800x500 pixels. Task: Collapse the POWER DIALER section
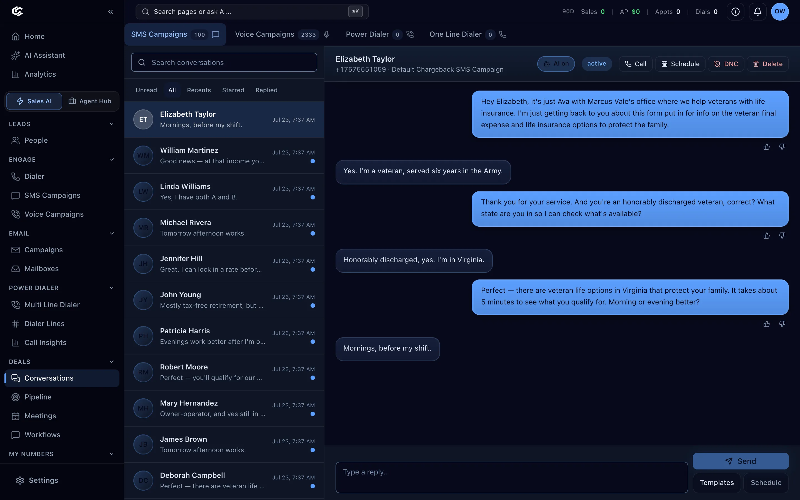111,288
